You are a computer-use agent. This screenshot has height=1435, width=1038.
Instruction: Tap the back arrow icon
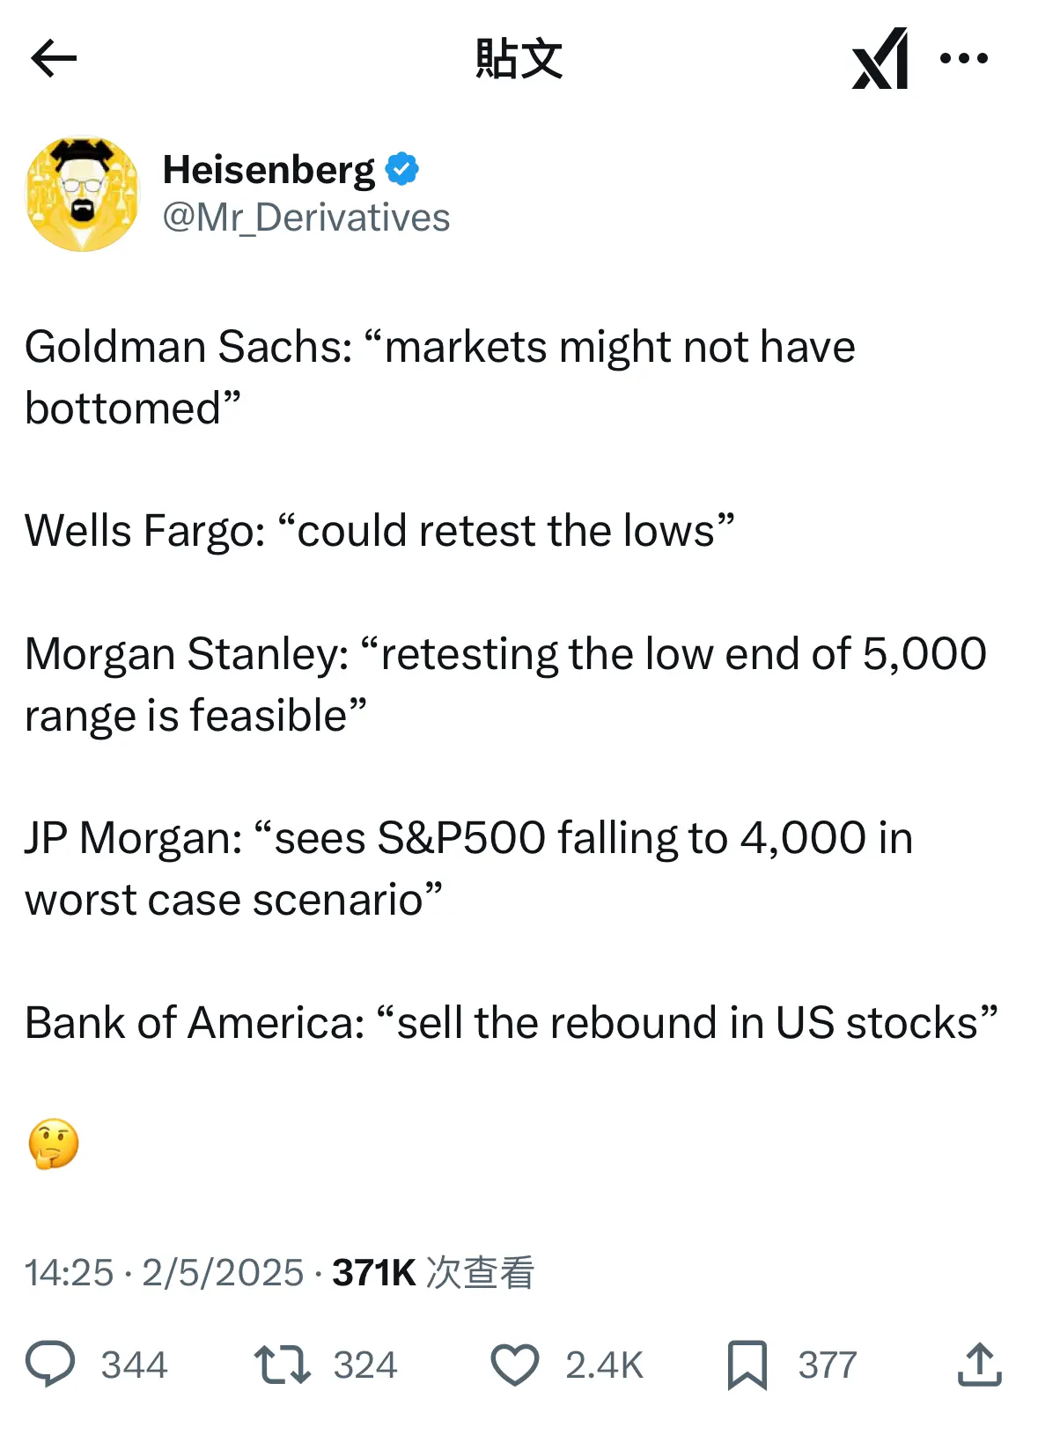54,59
